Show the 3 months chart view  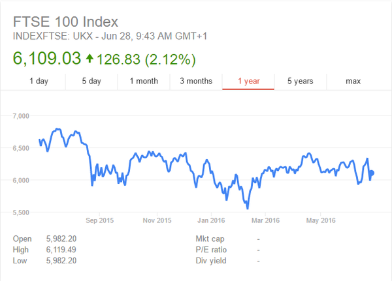[x=196, y=81]
